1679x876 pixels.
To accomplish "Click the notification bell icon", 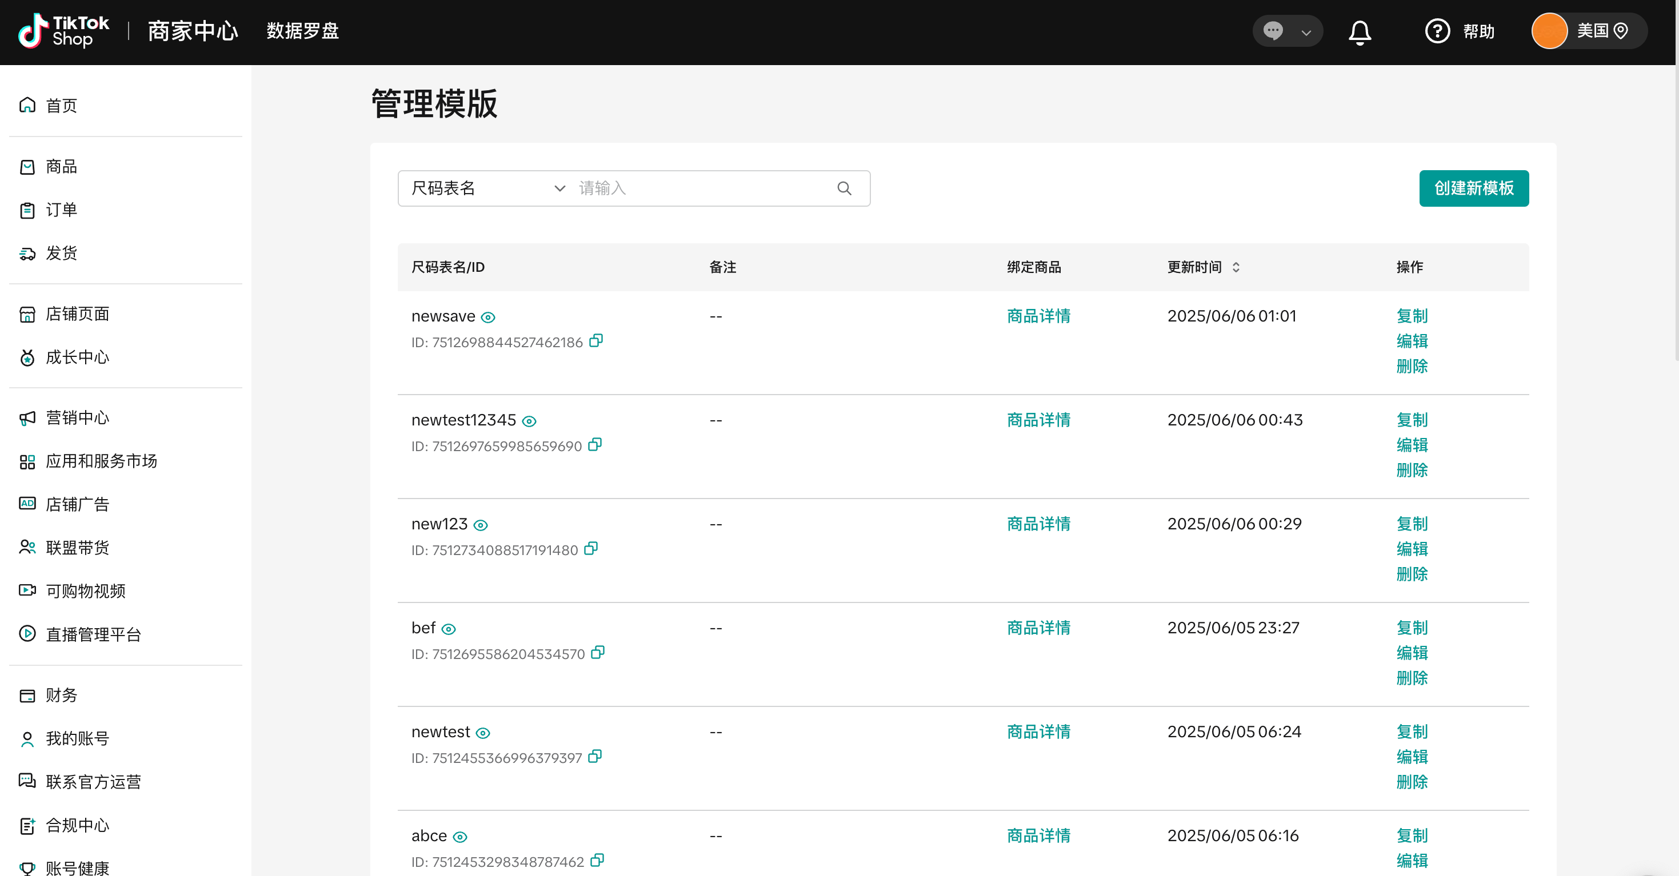I will (x=1359, y=32).
